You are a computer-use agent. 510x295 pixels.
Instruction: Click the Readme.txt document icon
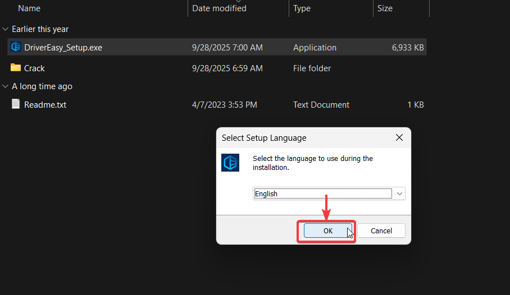click(16, 104)
